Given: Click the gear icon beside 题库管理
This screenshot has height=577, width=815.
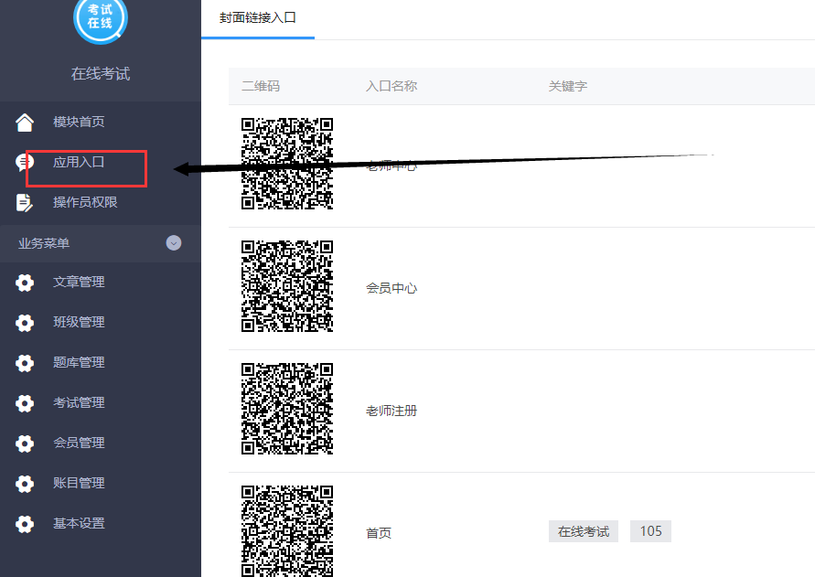Looking at the screenshot, I should pyautogui.click(x=25, y=363).
